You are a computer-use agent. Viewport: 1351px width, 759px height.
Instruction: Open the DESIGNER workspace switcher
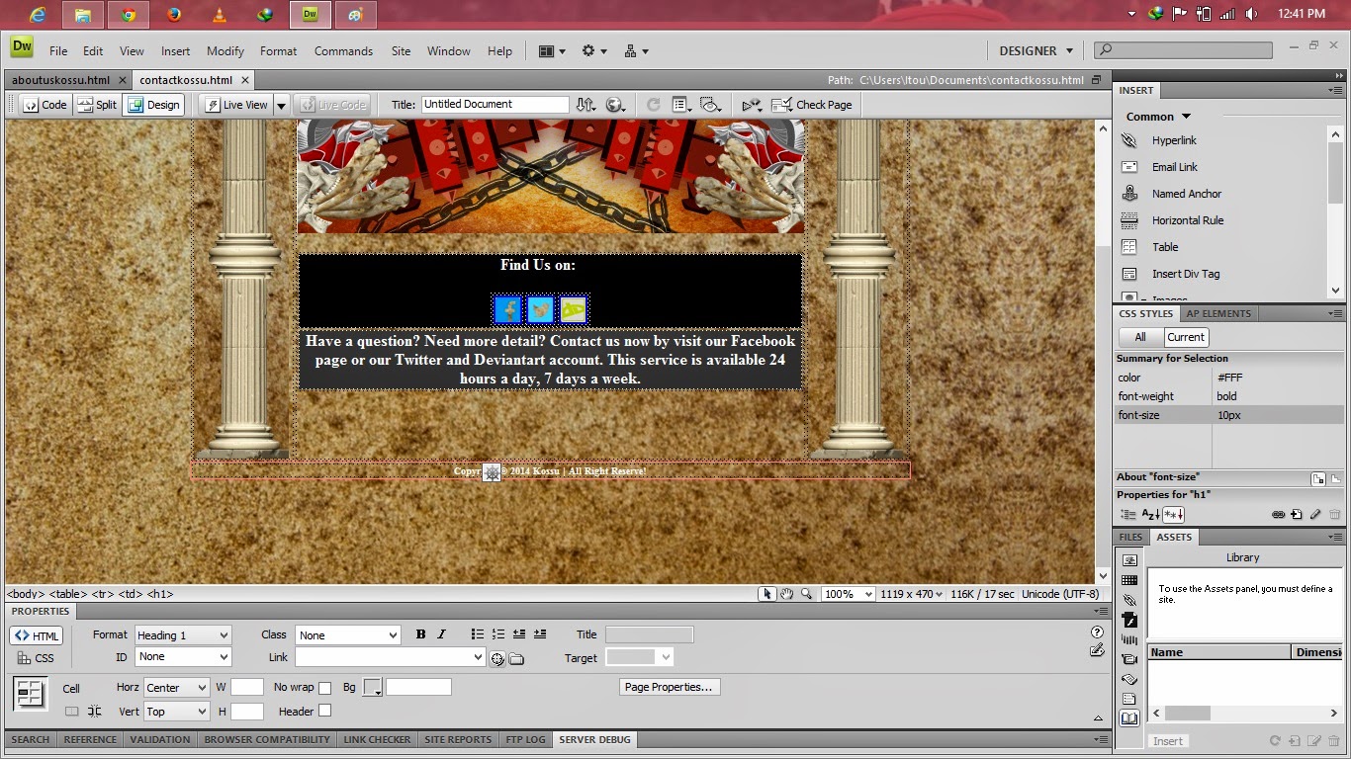tap(1036, 51)
